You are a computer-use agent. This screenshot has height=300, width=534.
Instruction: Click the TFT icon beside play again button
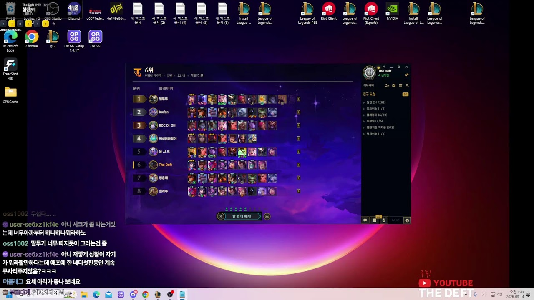pyautogui.click(x=267, y=216)
